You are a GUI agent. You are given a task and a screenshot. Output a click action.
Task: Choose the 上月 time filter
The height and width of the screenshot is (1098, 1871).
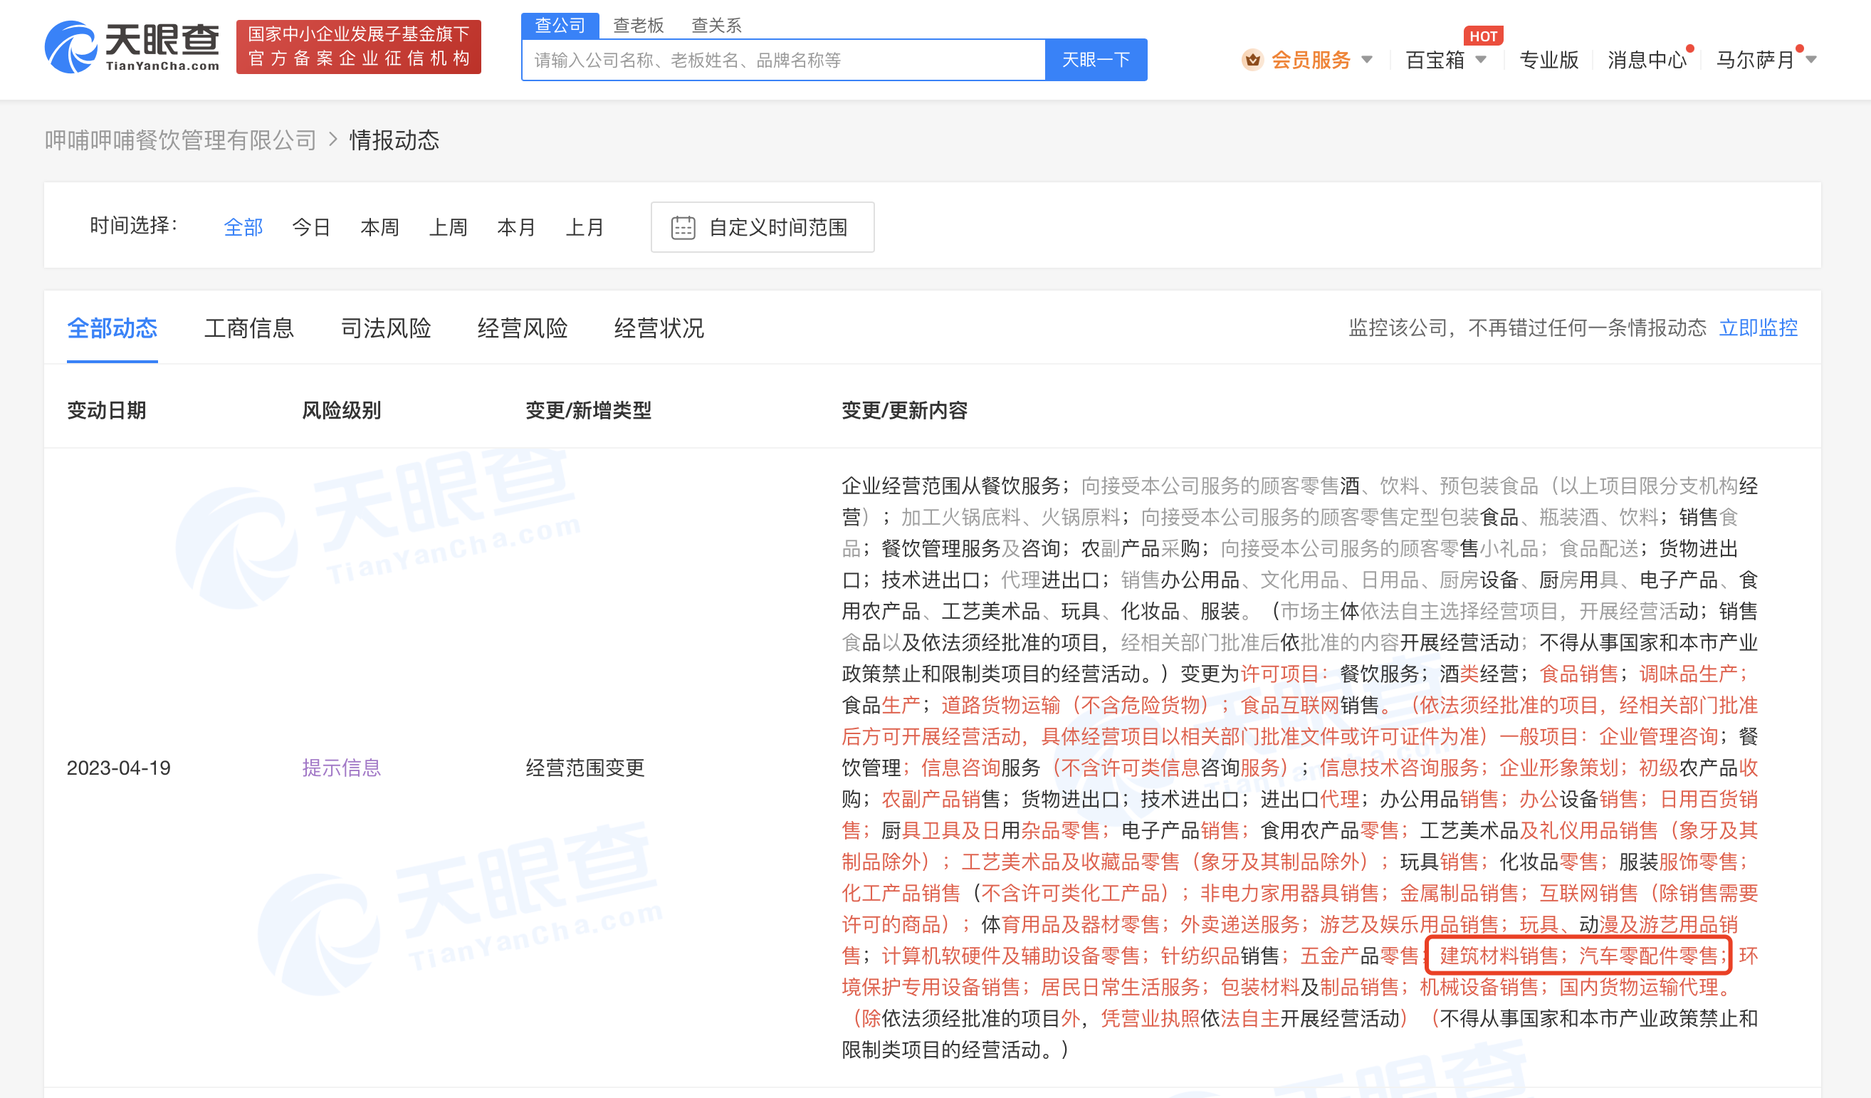[585, 227]
